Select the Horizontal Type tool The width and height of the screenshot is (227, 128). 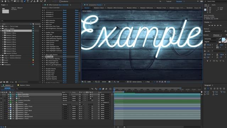[28, 1]
